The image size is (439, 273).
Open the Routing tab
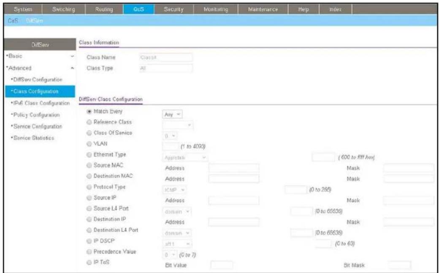pos(104,9)
